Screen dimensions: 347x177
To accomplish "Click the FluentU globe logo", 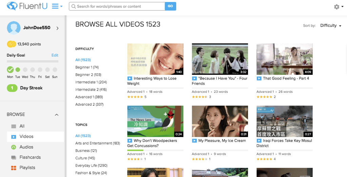I will [x=12, y=6].
